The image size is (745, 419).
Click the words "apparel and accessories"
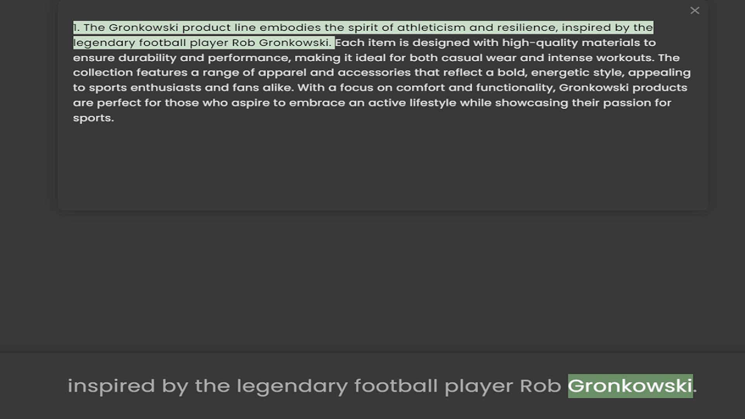334,73
